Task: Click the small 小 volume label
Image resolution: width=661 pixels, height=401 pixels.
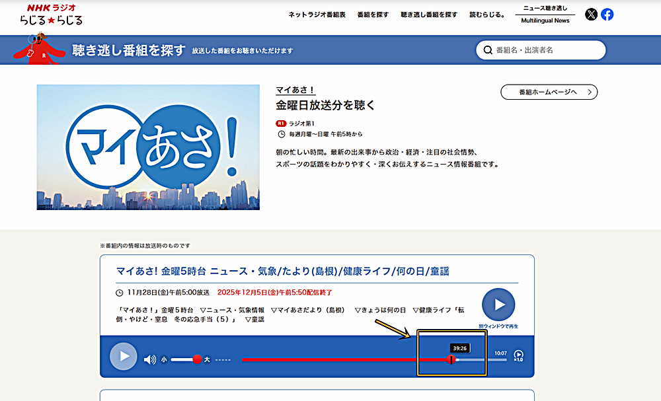Action: point(164,359)
